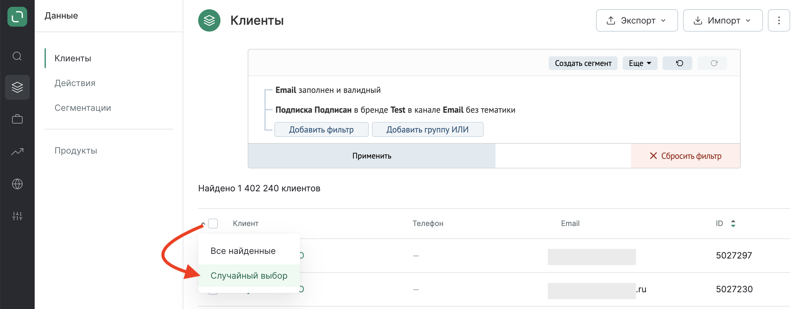Screen dimensions: 797x309
Task: Select client ID 5027297 cell
Action: (x=734, y=255)
